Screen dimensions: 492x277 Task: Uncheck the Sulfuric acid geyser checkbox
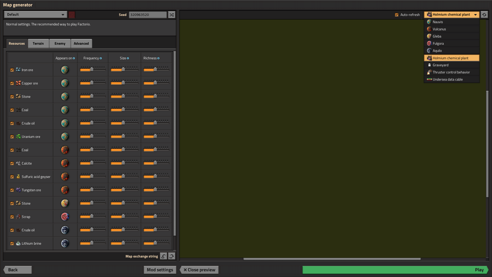[12, 177]
